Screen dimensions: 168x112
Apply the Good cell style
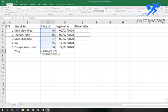pyautogui.click(x=120, y=8)
